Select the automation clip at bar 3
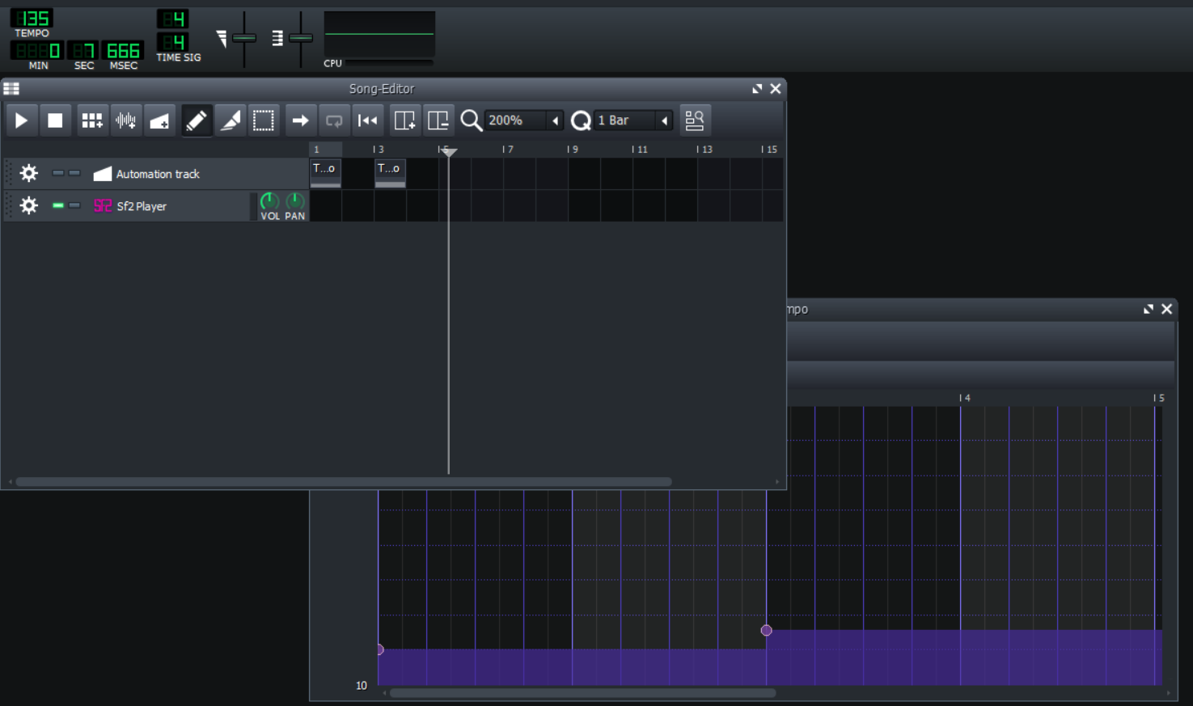The width and height of the screenshot is (1193, 706). 390,173
